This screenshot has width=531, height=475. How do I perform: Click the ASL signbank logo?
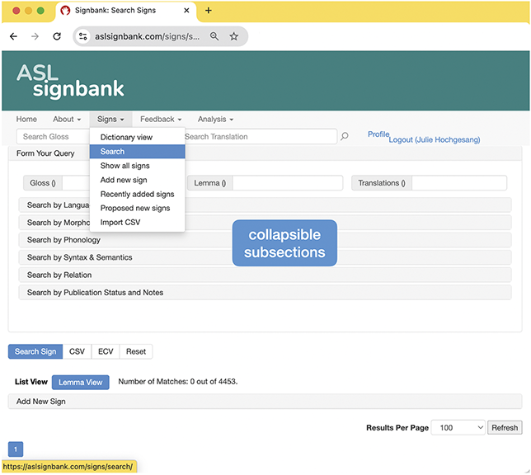click(x=70, y=81)
